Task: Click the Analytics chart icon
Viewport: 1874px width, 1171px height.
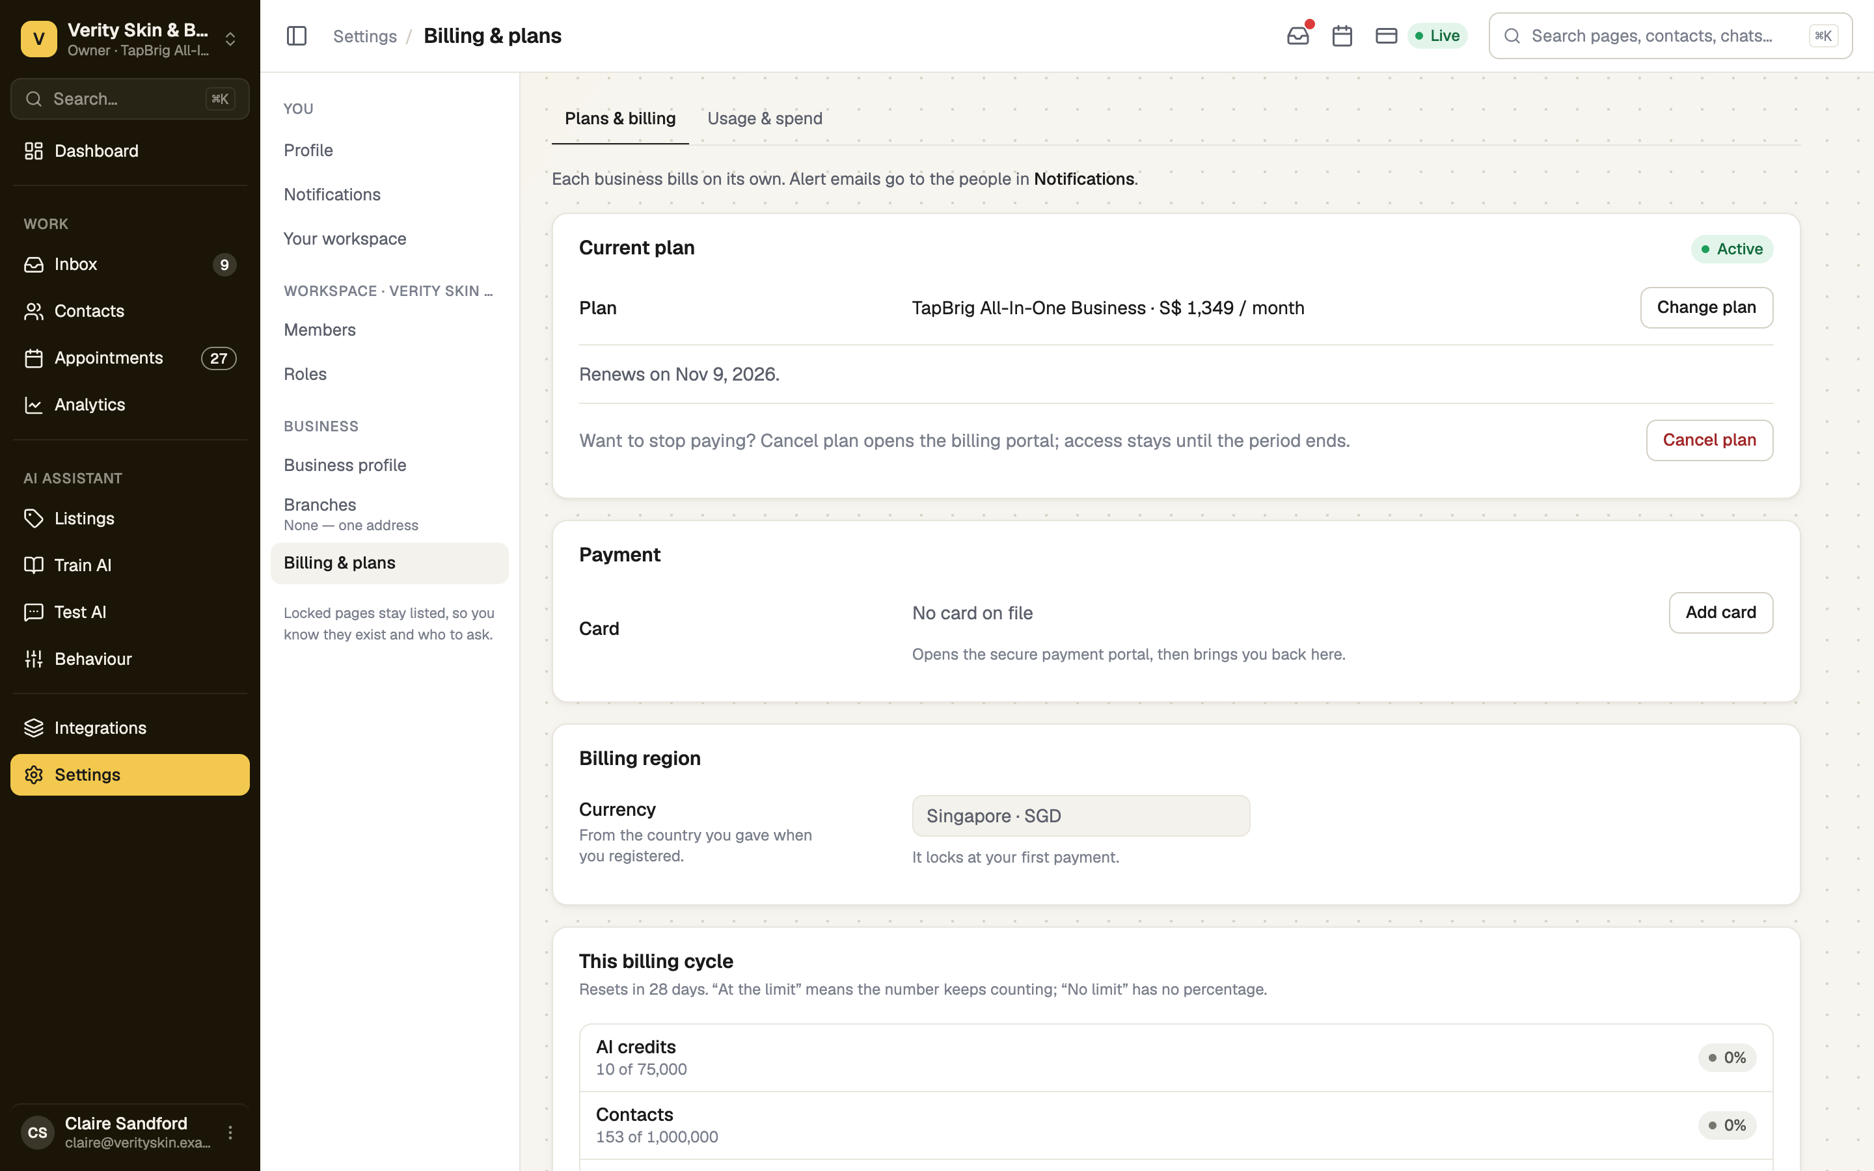Action: 33,405
